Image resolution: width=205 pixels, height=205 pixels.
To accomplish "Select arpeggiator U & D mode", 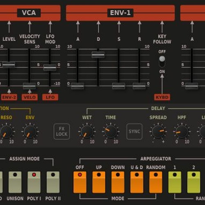I will click(x=137, y=182).
